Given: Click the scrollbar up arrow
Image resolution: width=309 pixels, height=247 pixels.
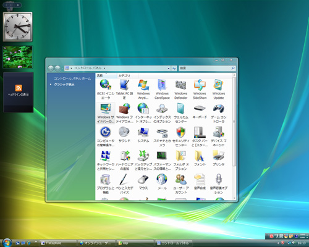Looking at the screenshot, I should [x=234, y=75].
